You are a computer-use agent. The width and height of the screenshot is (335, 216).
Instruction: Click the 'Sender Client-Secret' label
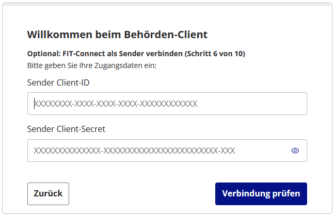(66, 129)
